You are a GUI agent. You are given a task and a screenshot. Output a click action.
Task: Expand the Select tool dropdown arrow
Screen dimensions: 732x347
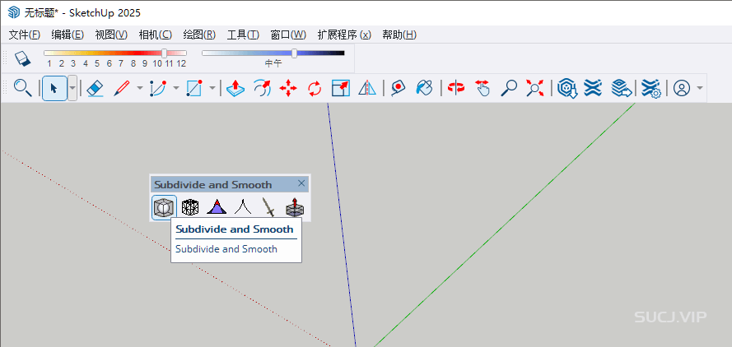(x=72, y=88)
